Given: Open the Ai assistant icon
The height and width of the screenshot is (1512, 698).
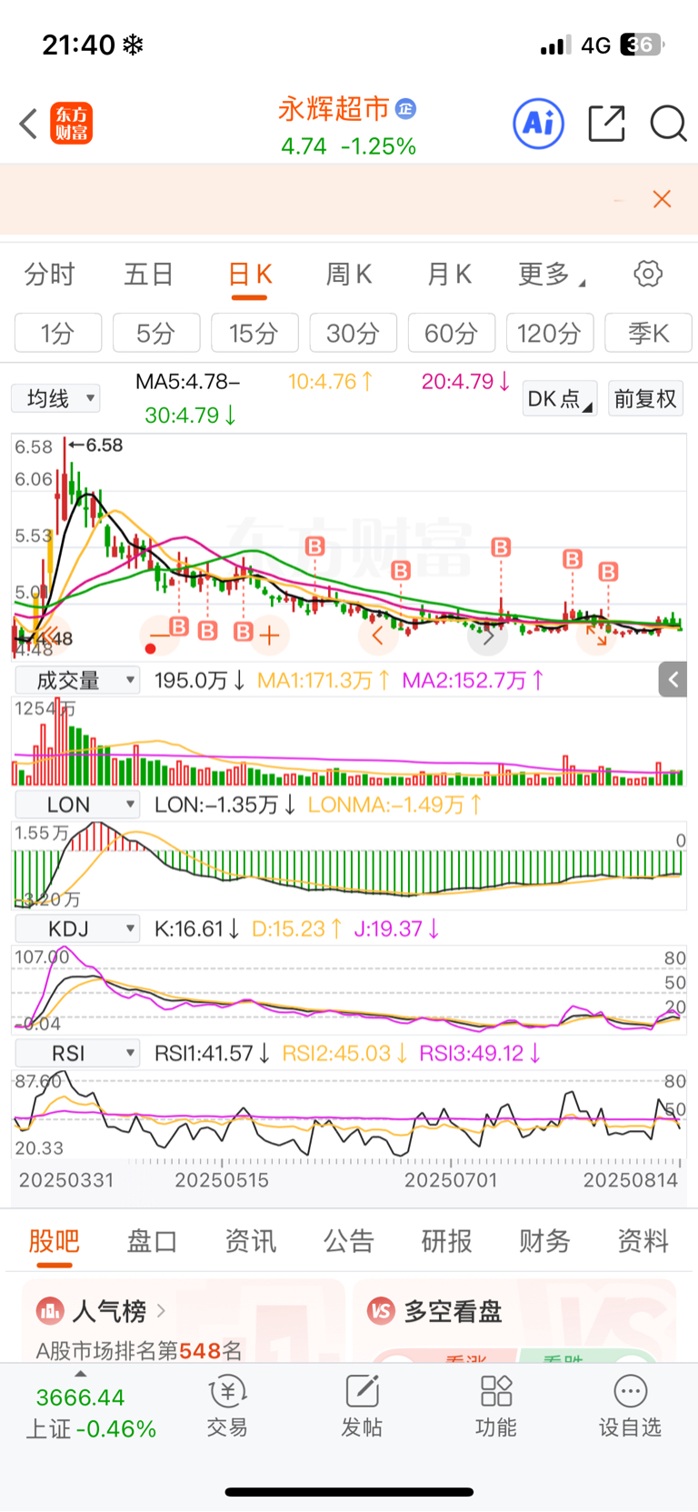Looking at the screenshot, I should tap(539, 124).
